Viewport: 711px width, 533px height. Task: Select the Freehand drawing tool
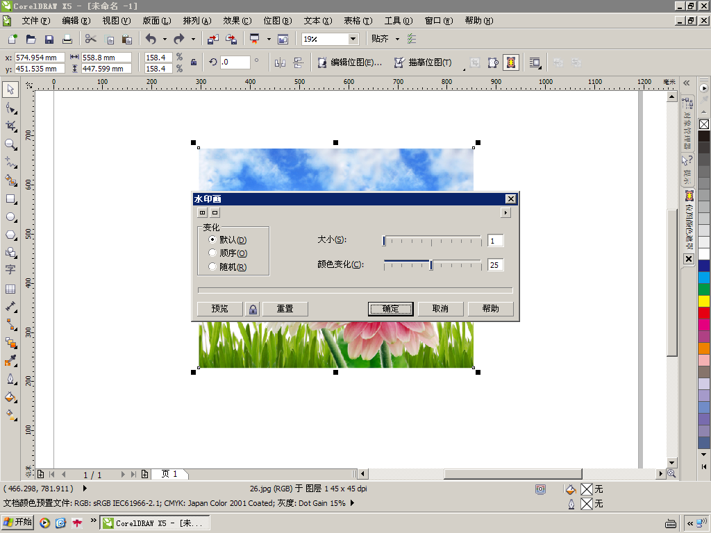(x=10, y=162)
